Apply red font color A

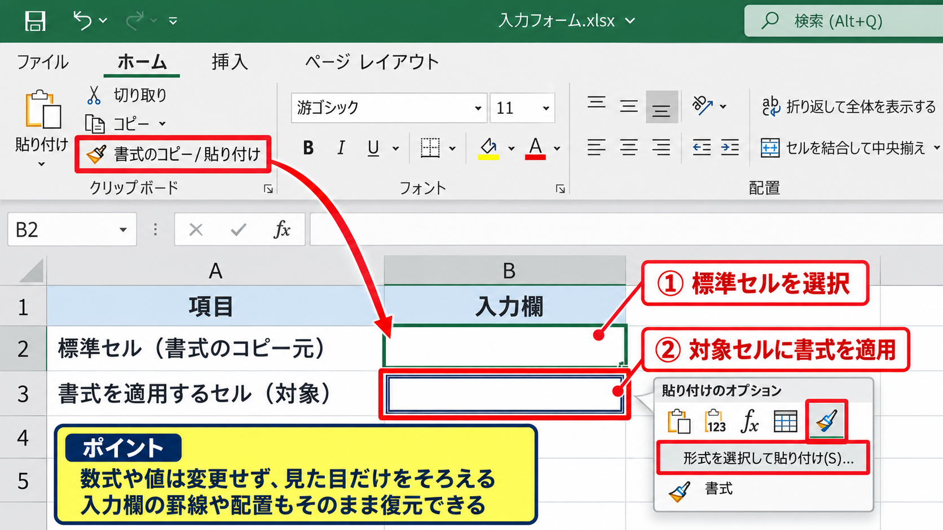[535, 148]
